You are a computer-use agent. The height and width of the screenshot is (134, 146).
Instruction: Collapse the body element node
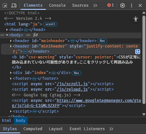pyautogui.click(x=7, y=35)
